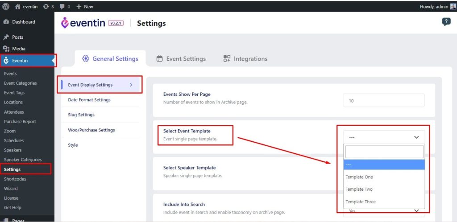Open Date Format Settings section
The image size is (457, 222).
click(x=89, y=100)
